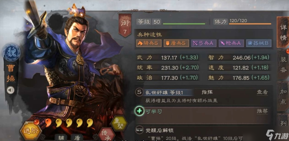Open 推荐 recommended skills
Image resolution: width=289 pixels, height=141 pixels.
(262, 111)
